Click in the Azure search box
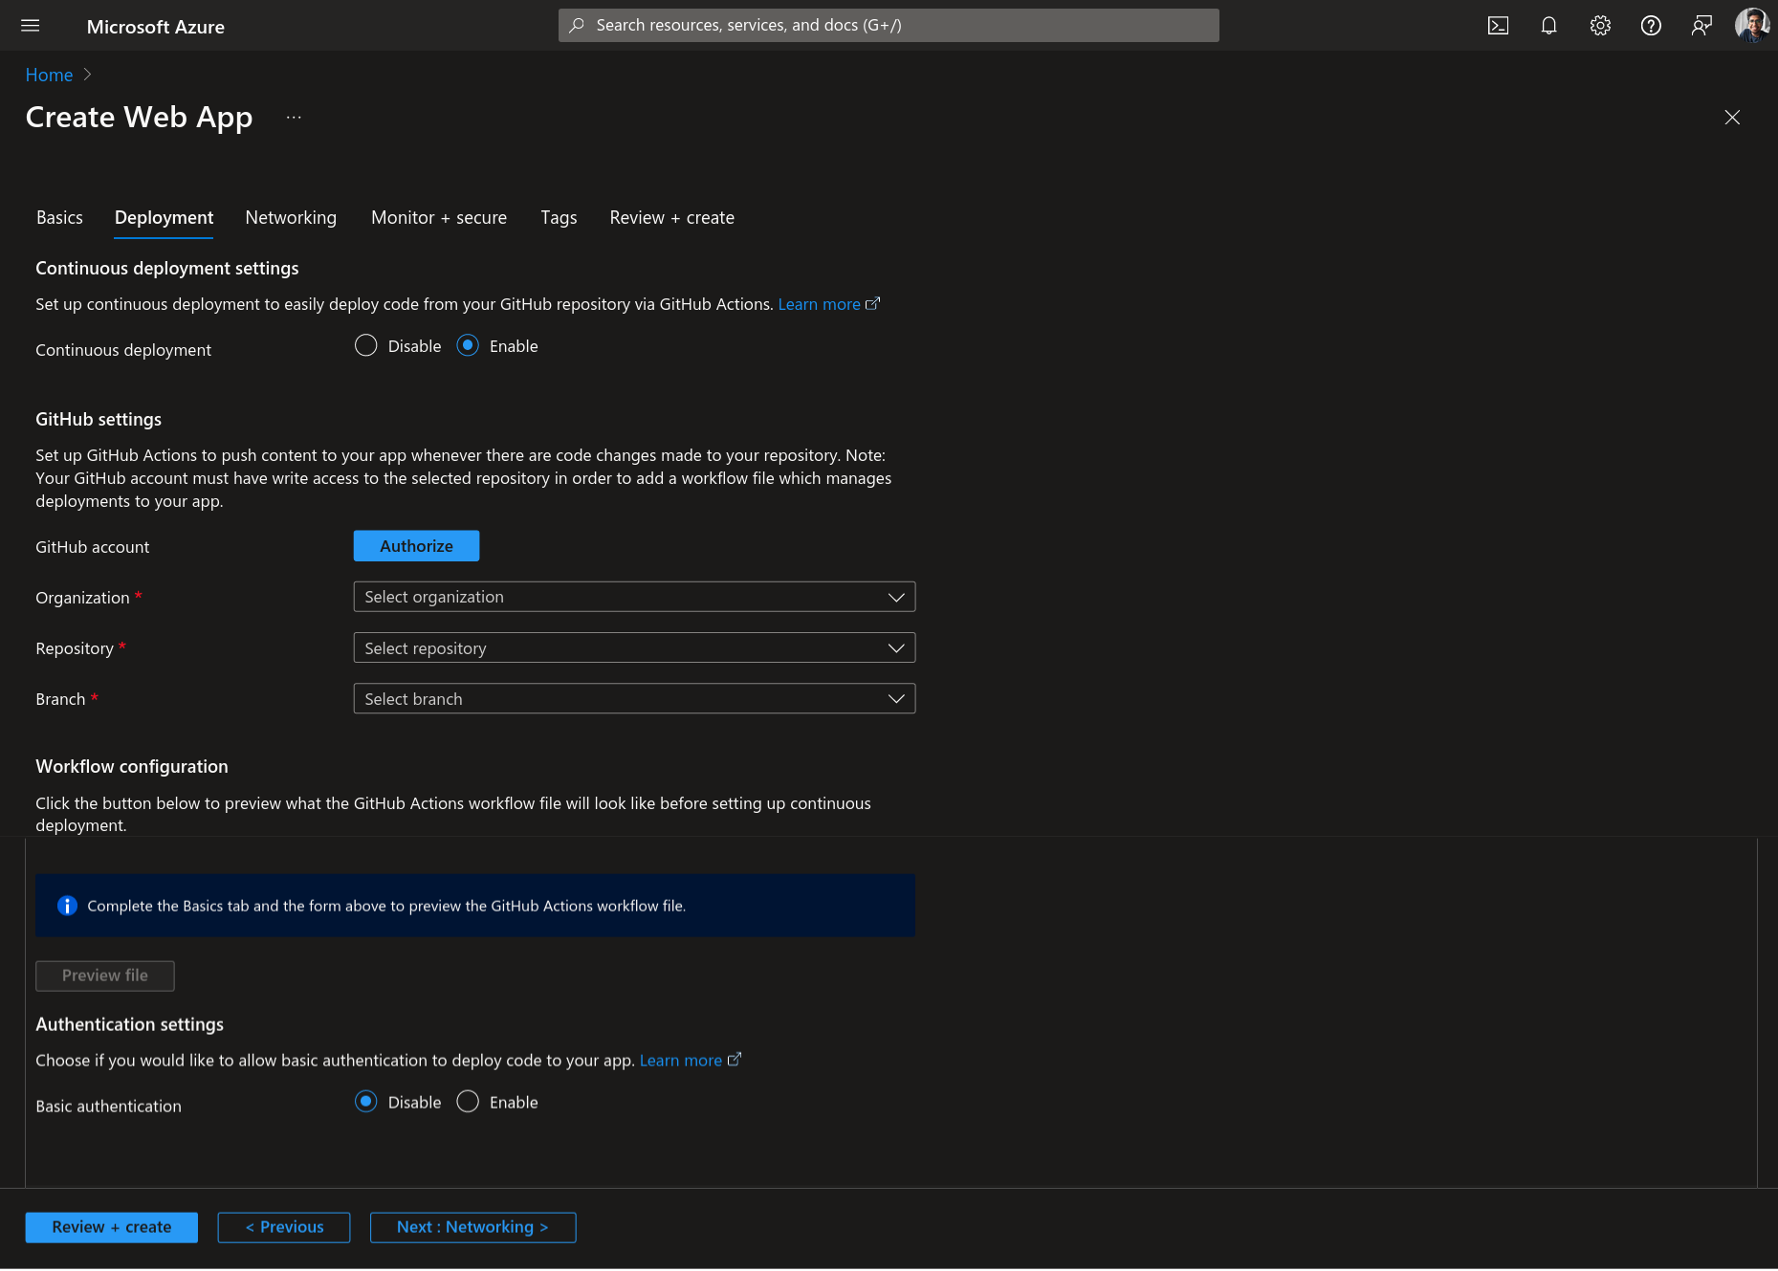 (x=889, y=26)
